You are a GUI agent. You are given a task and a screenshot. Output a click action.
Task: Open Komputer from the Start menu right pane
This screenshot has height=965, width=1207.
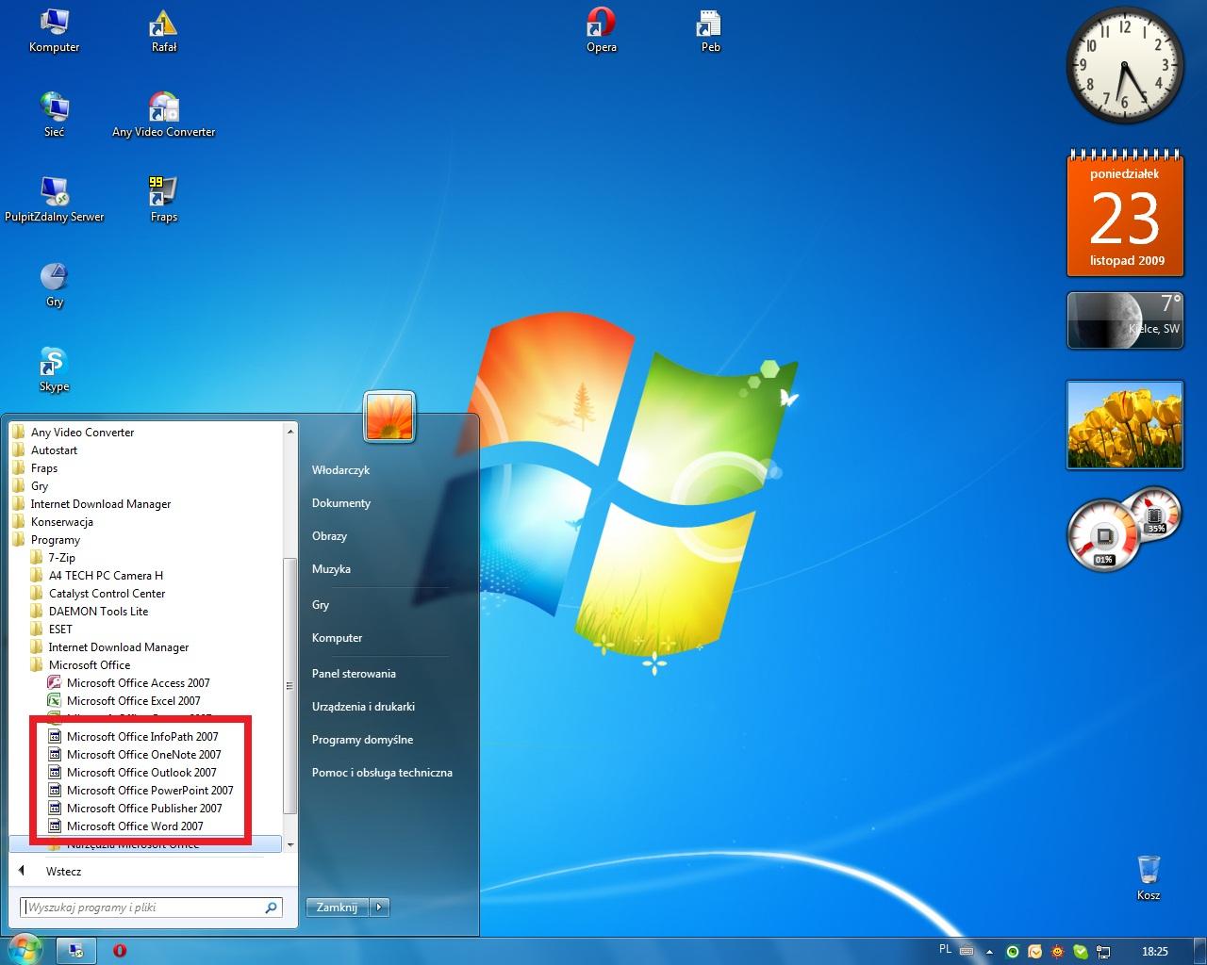tap(337, 638)
